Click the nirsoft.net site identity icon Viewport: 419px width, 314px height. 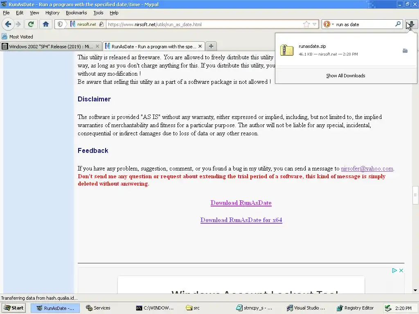(x=72, y=24)
